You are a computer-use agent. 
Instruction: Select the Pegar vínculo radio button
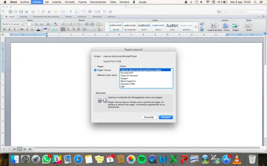click(96, 70)
